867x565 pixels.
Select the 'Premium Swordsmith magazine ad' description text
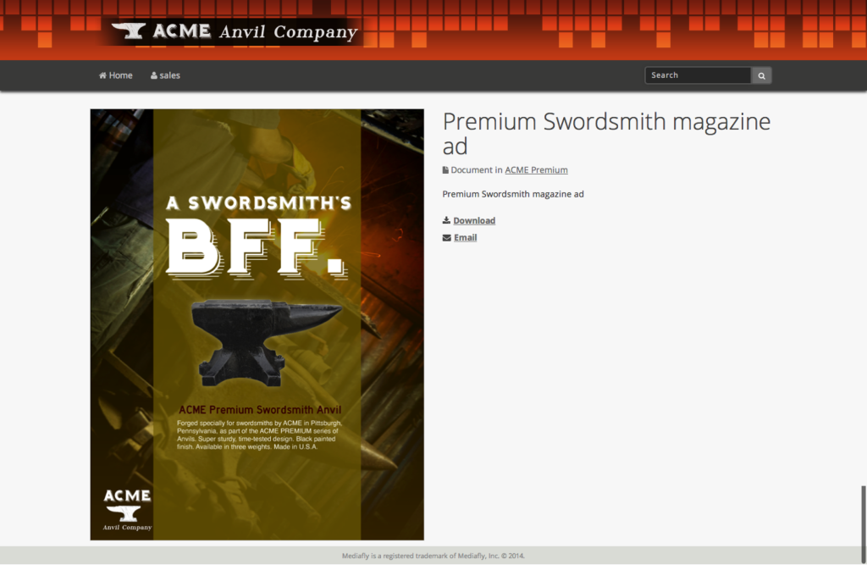(x=512, y=194)
